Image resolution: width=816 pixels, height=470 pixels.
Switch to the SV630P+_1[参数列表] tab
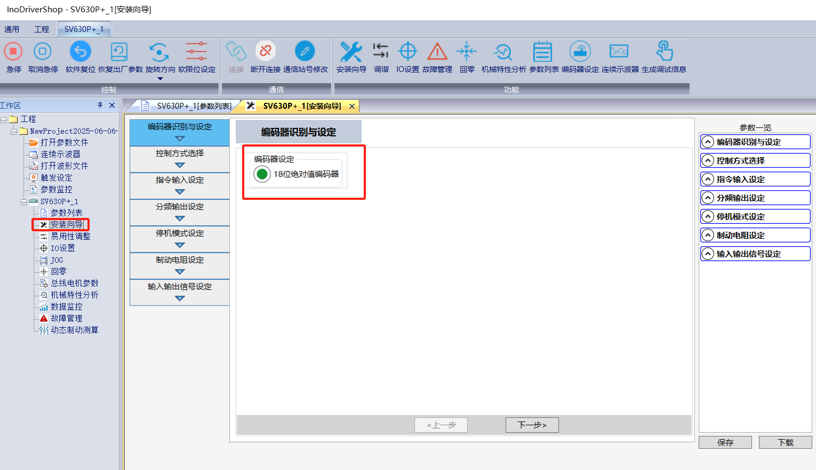click(187, 106)
